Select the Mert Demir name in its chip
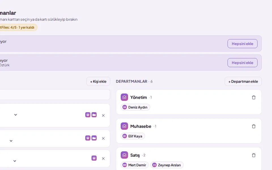 click(137, 165)
